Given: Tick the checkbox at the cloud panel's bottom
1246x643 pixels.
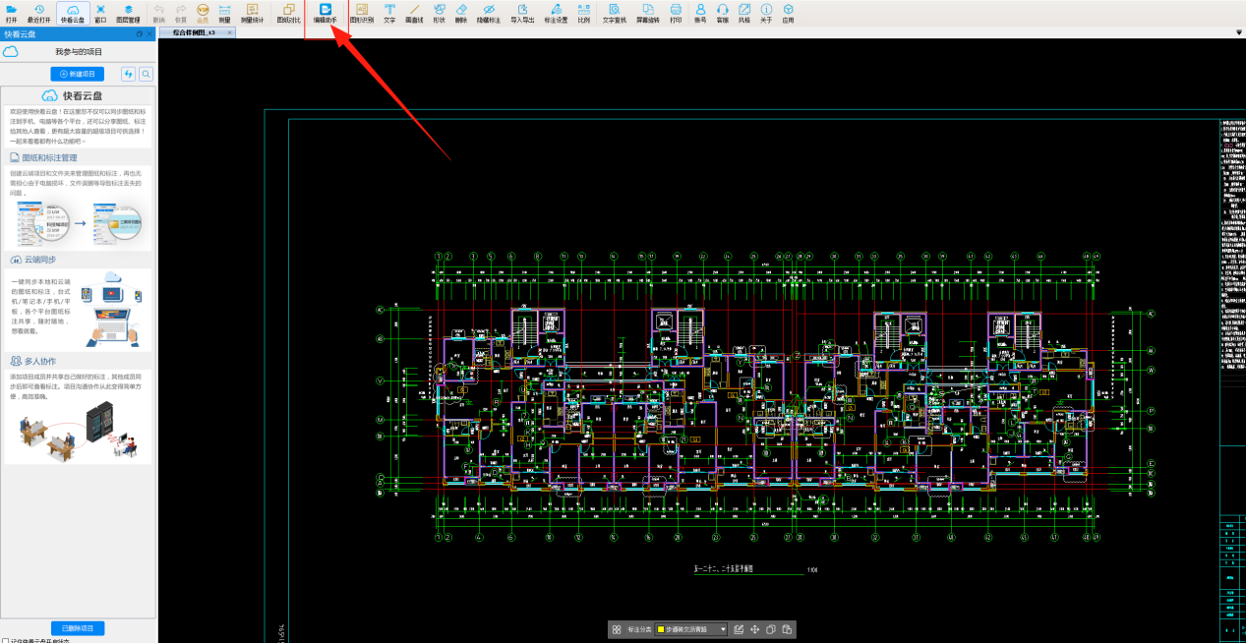Looking at the screenshot, I should 5,641.
